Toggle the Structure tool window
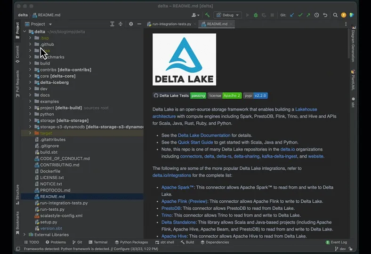The width and height of the screenshot is (371, 254). [x=17, y=192]
